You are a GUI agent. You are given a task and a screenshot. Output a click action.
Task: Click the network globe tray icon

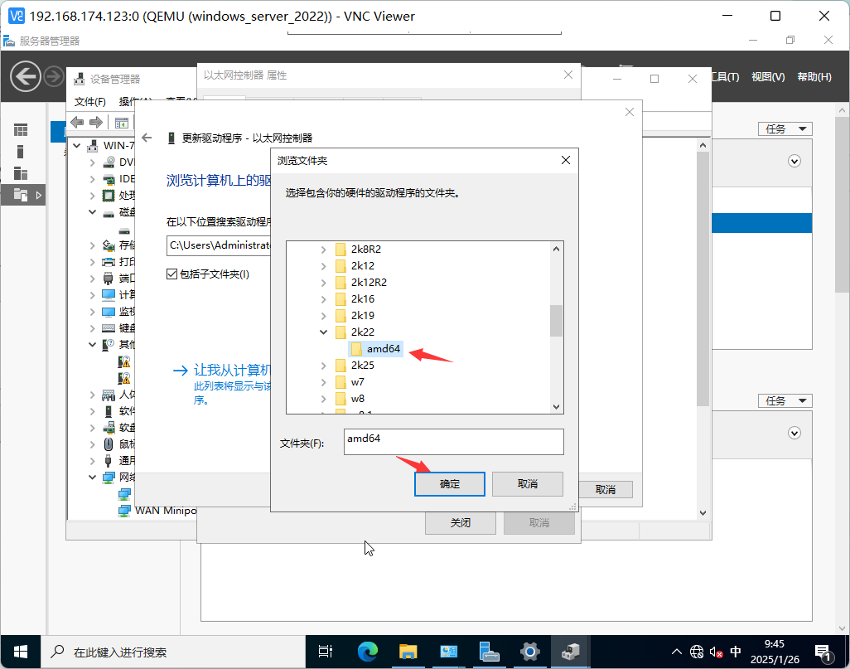point(697,652)
